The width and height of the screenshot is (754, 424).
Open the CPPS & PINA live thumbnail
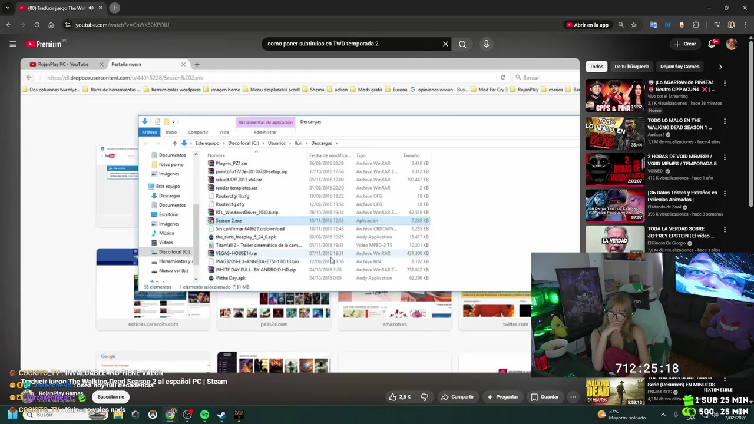614,95
